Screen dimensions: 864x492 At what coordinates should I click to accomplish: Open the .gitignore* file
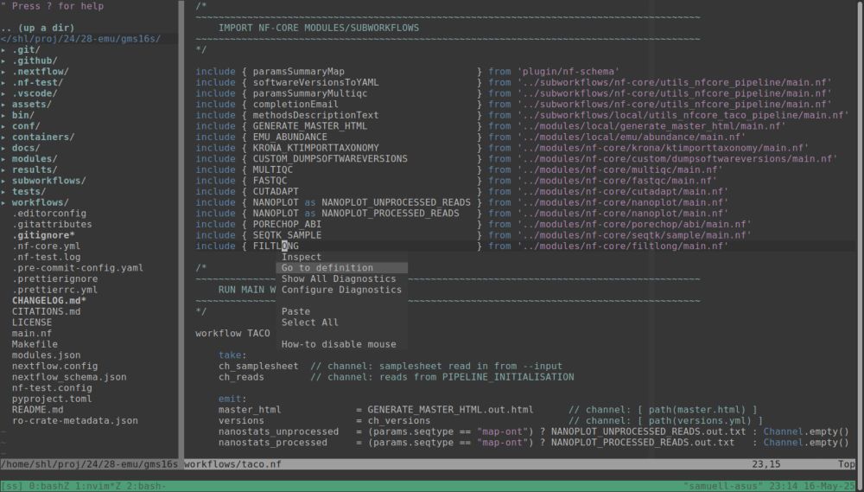coord(43,235)
